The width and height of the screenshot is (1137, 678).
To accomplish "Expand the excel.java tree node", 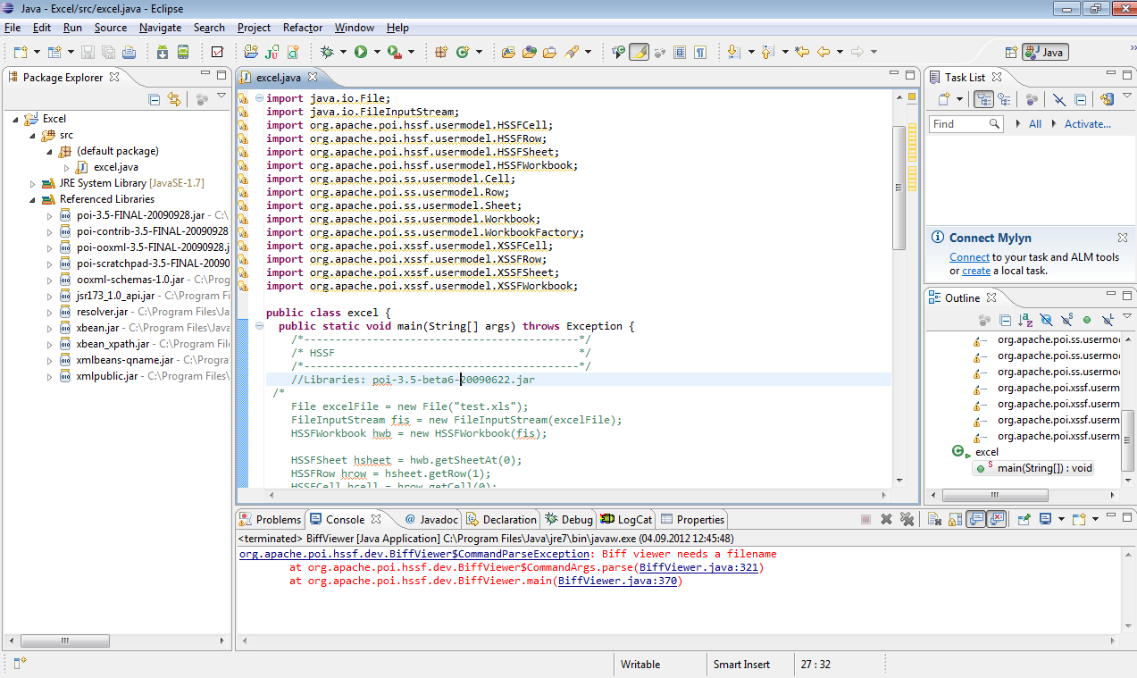I will point(66,167).
